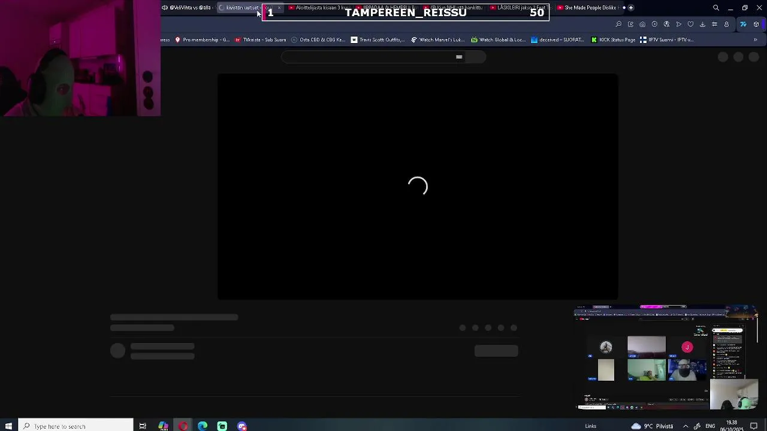Open the zoom magnifier icon in the address bar
The width and height of the screenshot is (767, 431).
pyautogui.click(x=618, y=25)
